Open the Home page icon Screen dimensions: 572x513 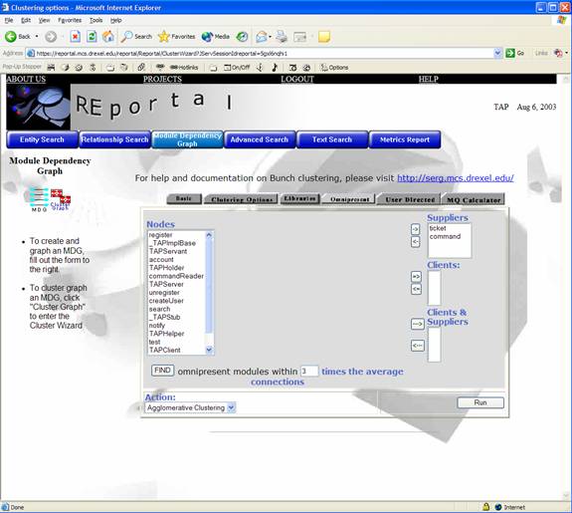pyautogui.click(x=108, y=37)
